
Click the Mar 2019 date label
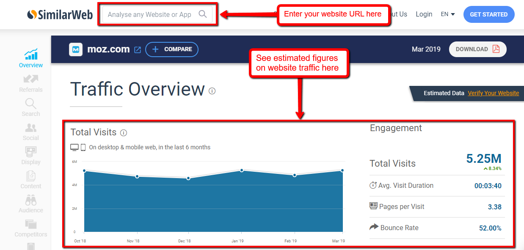(x=426, y=49)
